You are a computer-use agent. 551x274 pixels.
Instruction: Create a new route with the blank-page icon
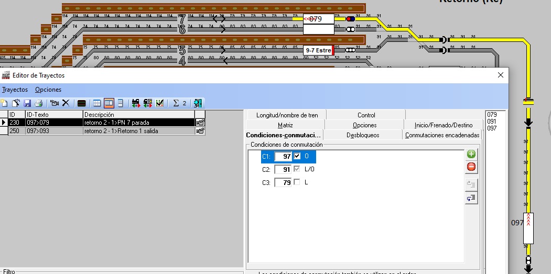4,103
